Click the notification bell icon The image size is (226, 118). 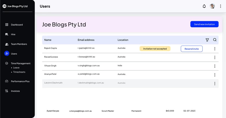(x=204, y=6)
